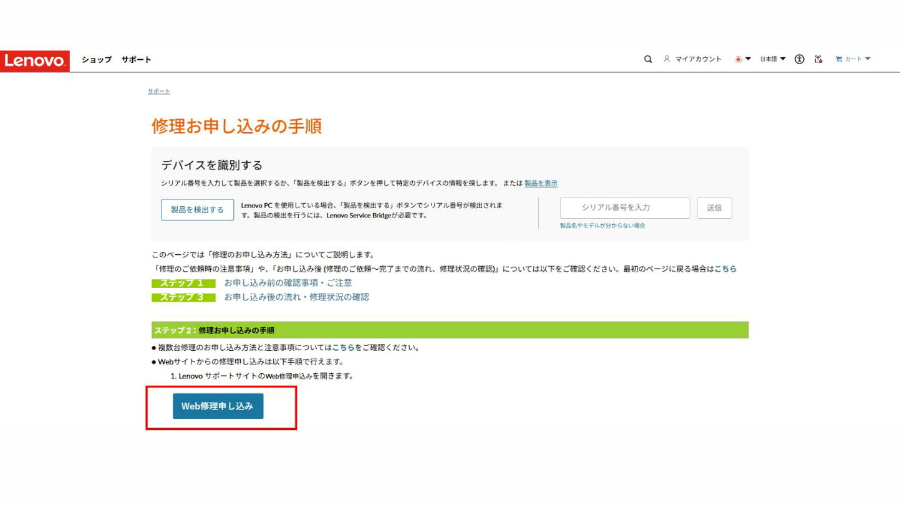
Task: Open the 日本語 language dropdown
Action: 773,59
